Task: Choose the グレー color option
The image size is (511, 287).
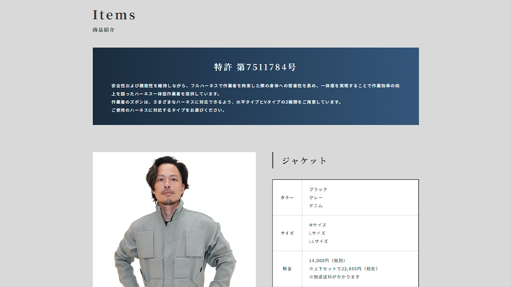Action: [316, 198]
